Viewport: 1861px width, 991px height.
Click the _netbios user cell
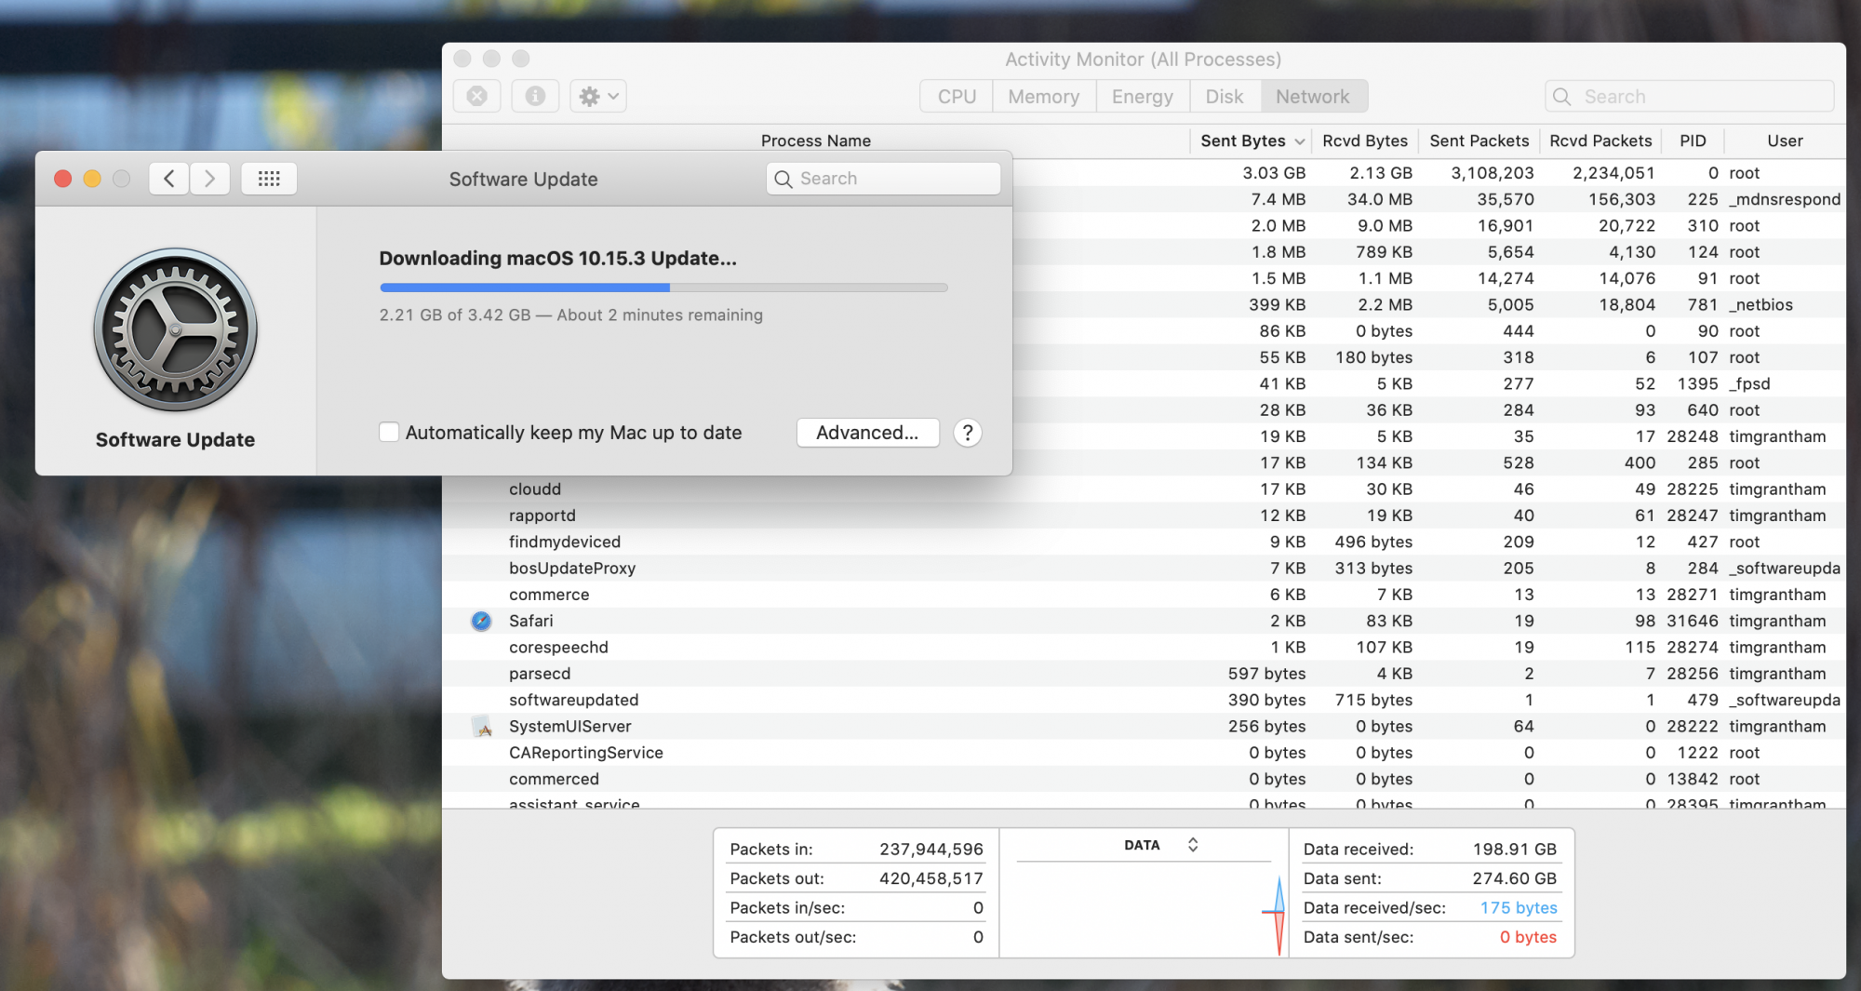pyautogui.click(x=1761, y=305)
